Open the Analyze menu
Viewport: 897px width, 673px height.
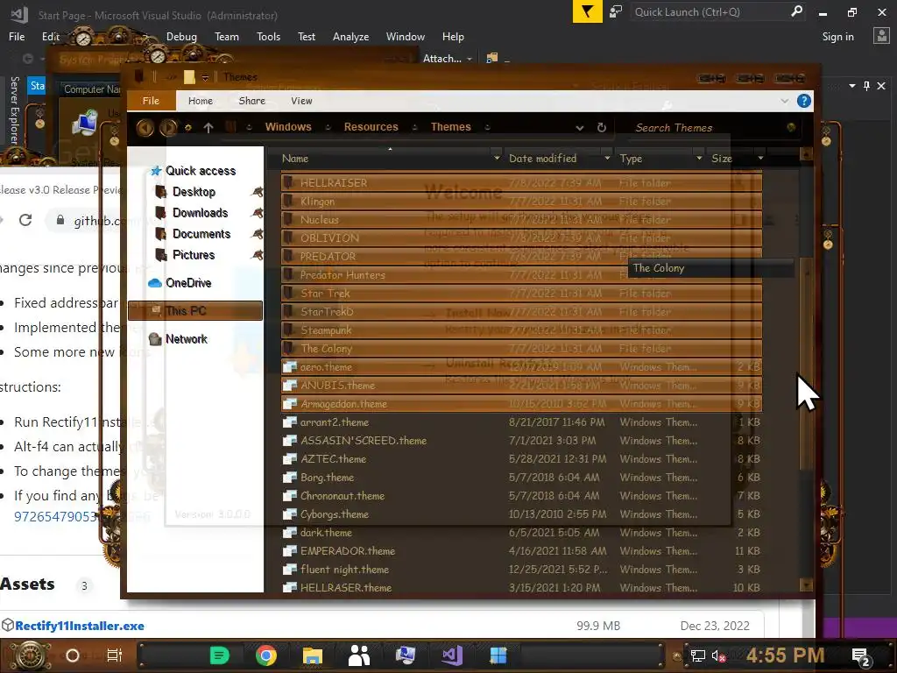pos(350,37)
